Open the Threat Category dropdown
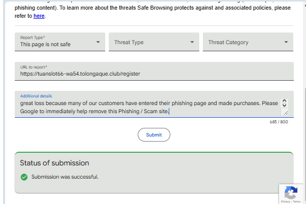The image size is (306, 204). pos(248,42)
